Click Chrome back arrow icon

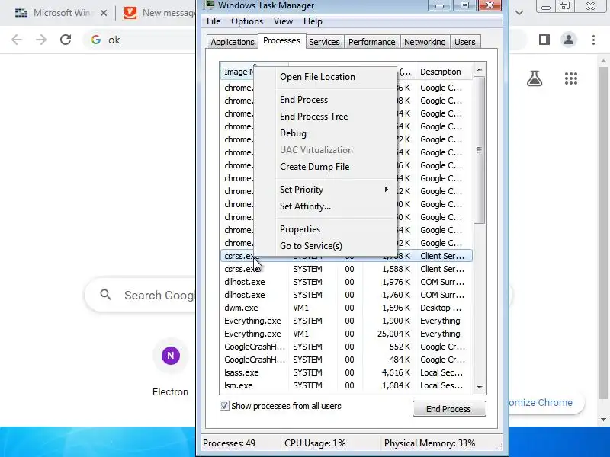pyautogui.click(x=17, y=40)
